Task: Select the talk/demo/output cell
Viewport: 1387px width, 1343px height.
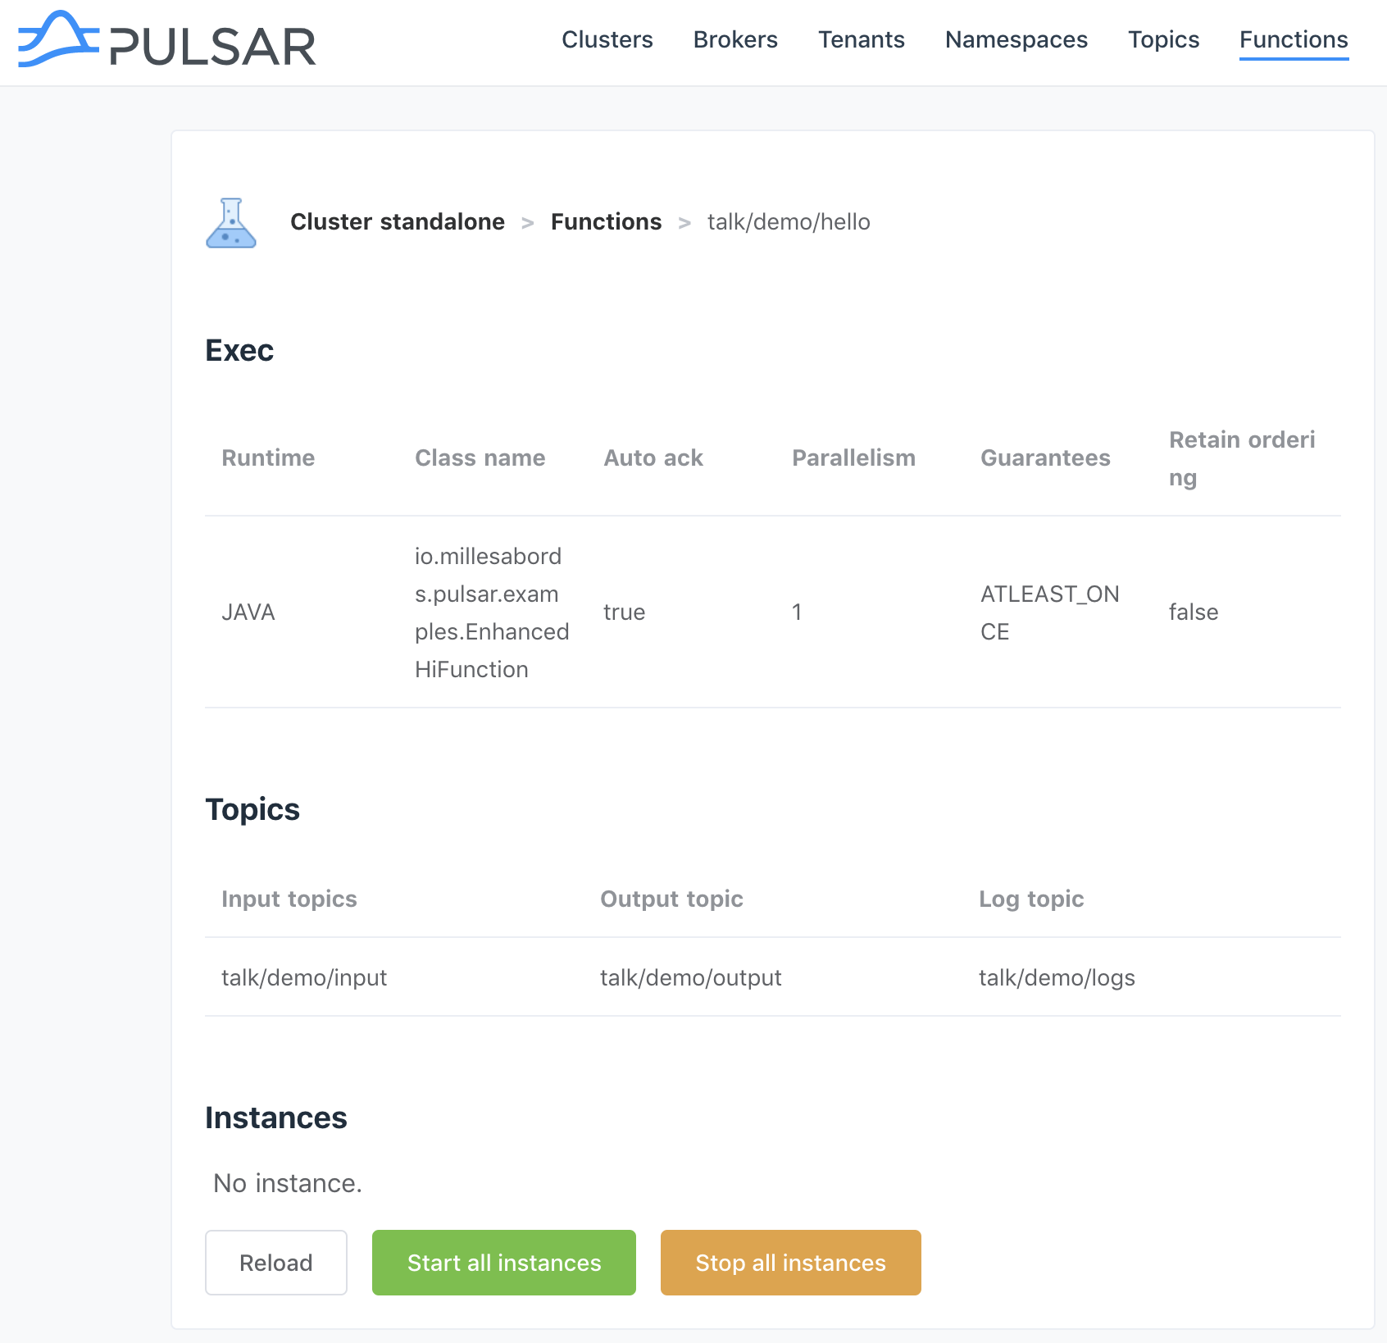Action: tap(691, 977)
